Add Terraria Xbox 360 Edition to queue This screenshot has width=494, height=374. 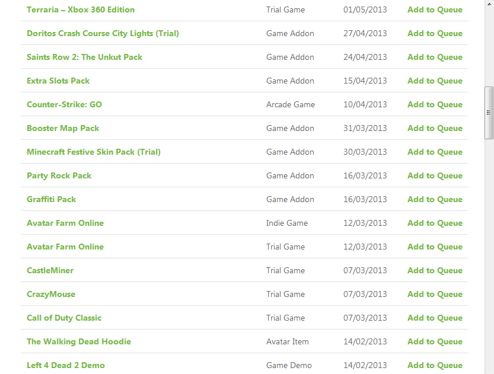pos(435,9)
